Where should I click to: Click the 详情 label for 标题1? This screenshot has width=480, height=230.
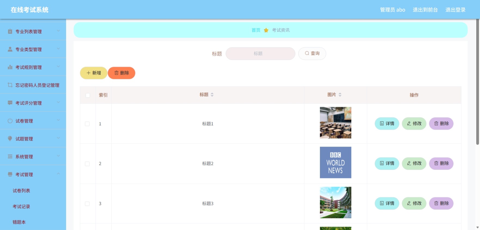pyautogui.click(x=390, y=123)
